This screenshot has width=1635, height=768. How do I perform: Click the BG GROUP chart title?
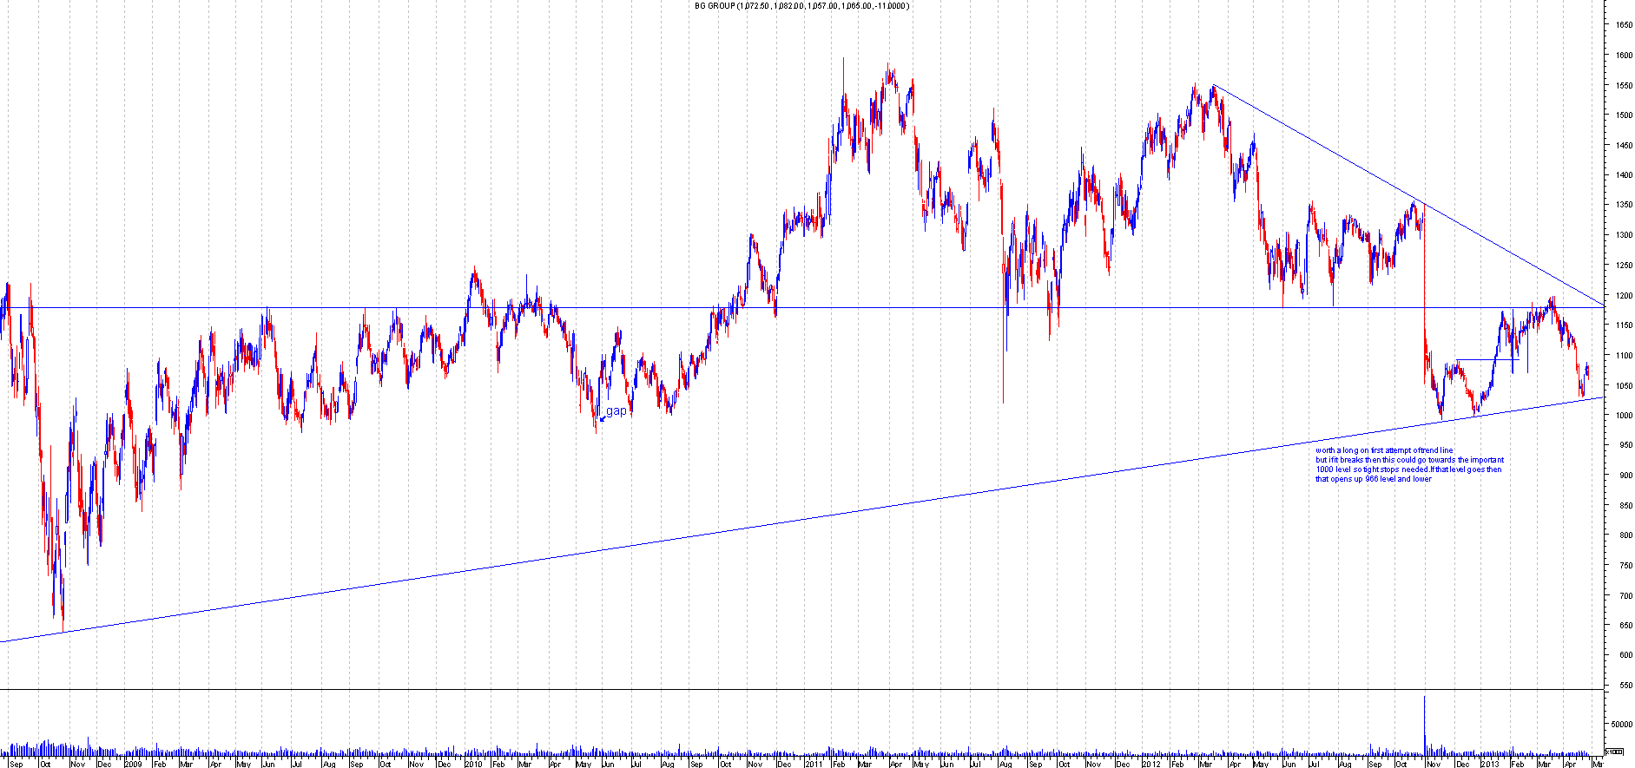point(801,6)
